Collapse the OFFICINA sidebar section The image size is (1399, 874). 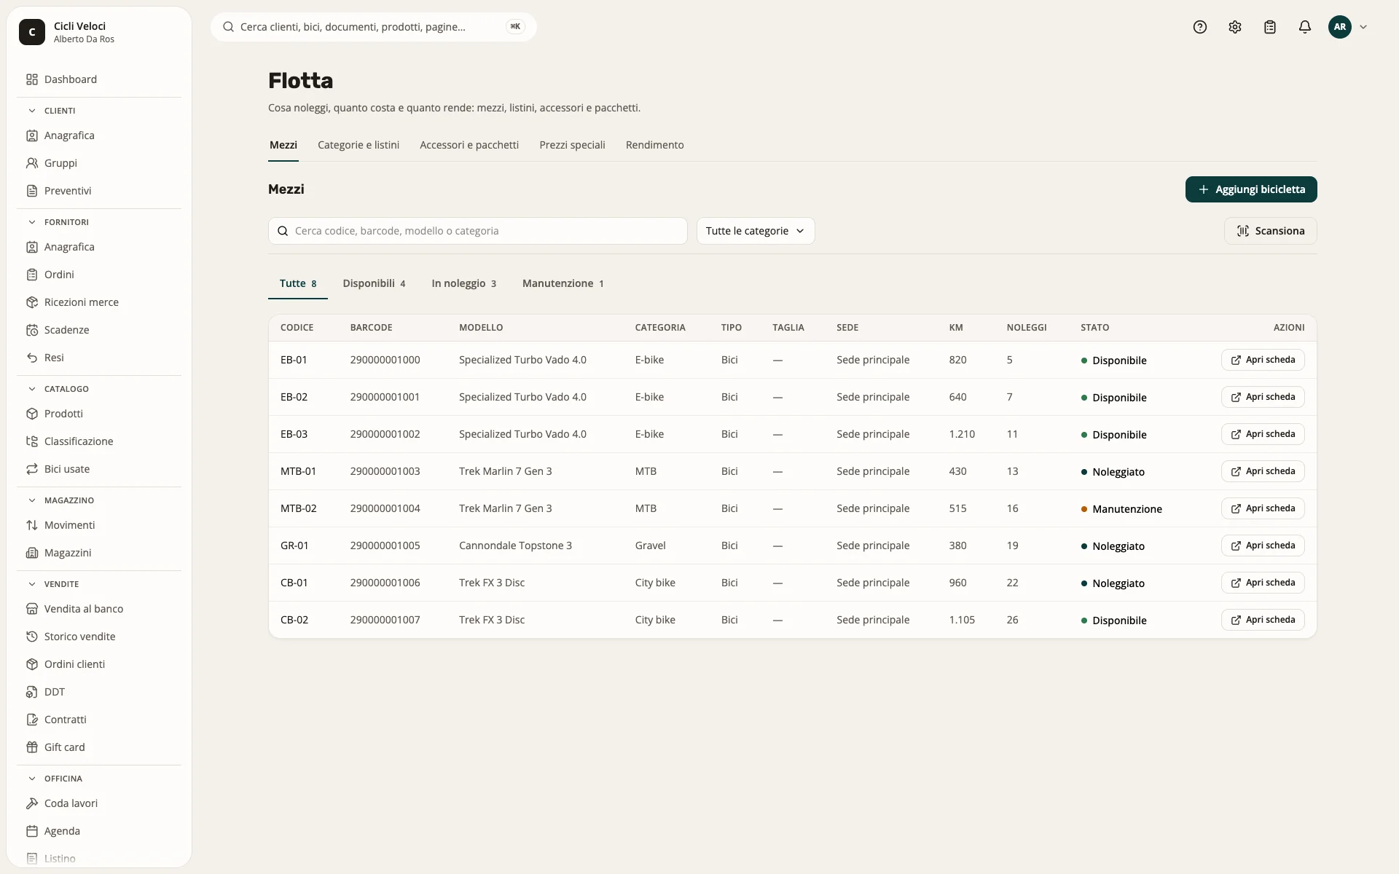coord(32,779)
